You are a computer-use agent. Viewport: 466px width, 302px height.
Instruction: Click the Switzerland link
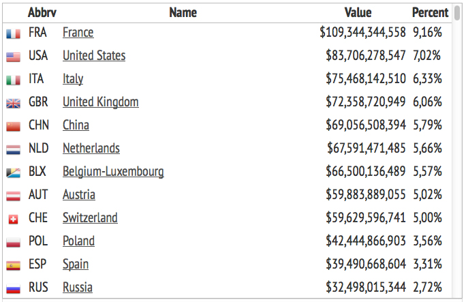click(90, 218)
